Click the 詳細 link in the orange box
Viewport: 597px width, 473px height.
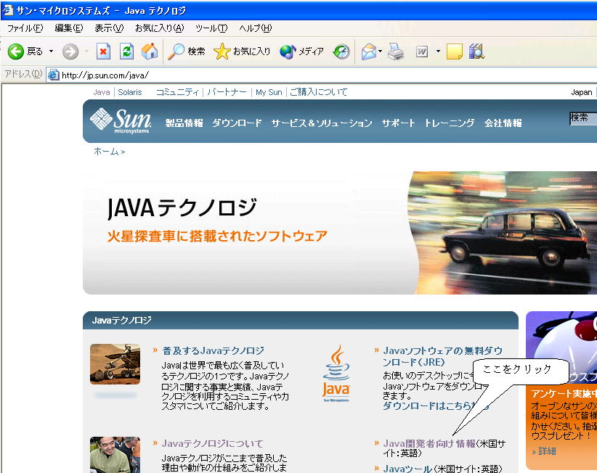[548, 451]
